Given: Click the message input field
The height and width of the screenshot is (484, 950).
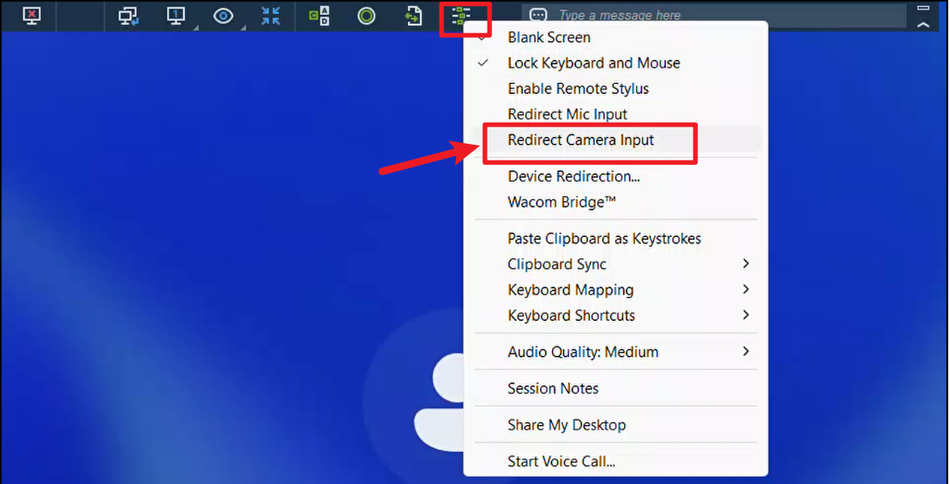Looking at the screenshot, I should point(715,16).
